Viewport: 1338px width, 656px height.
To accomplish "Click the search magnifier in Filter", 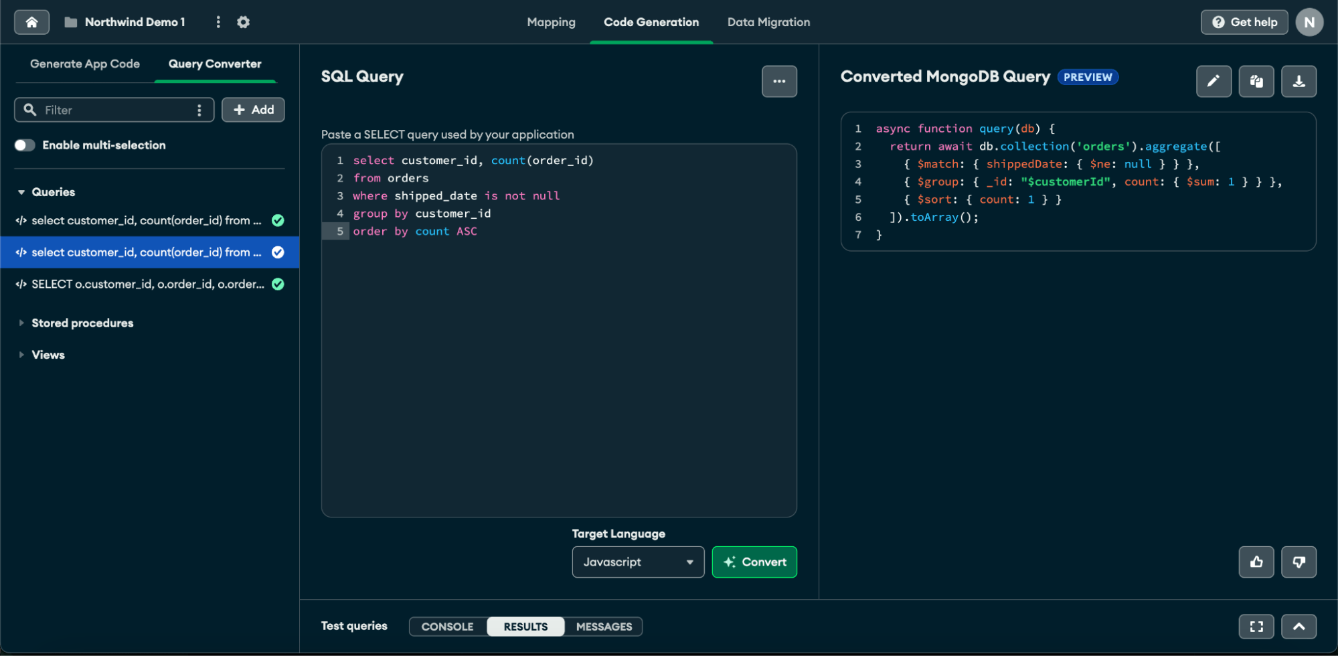I will tap(30, 109).
